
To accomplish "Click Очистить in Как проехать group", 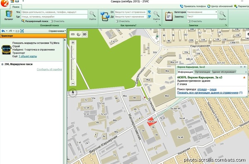I will [122, 21].
